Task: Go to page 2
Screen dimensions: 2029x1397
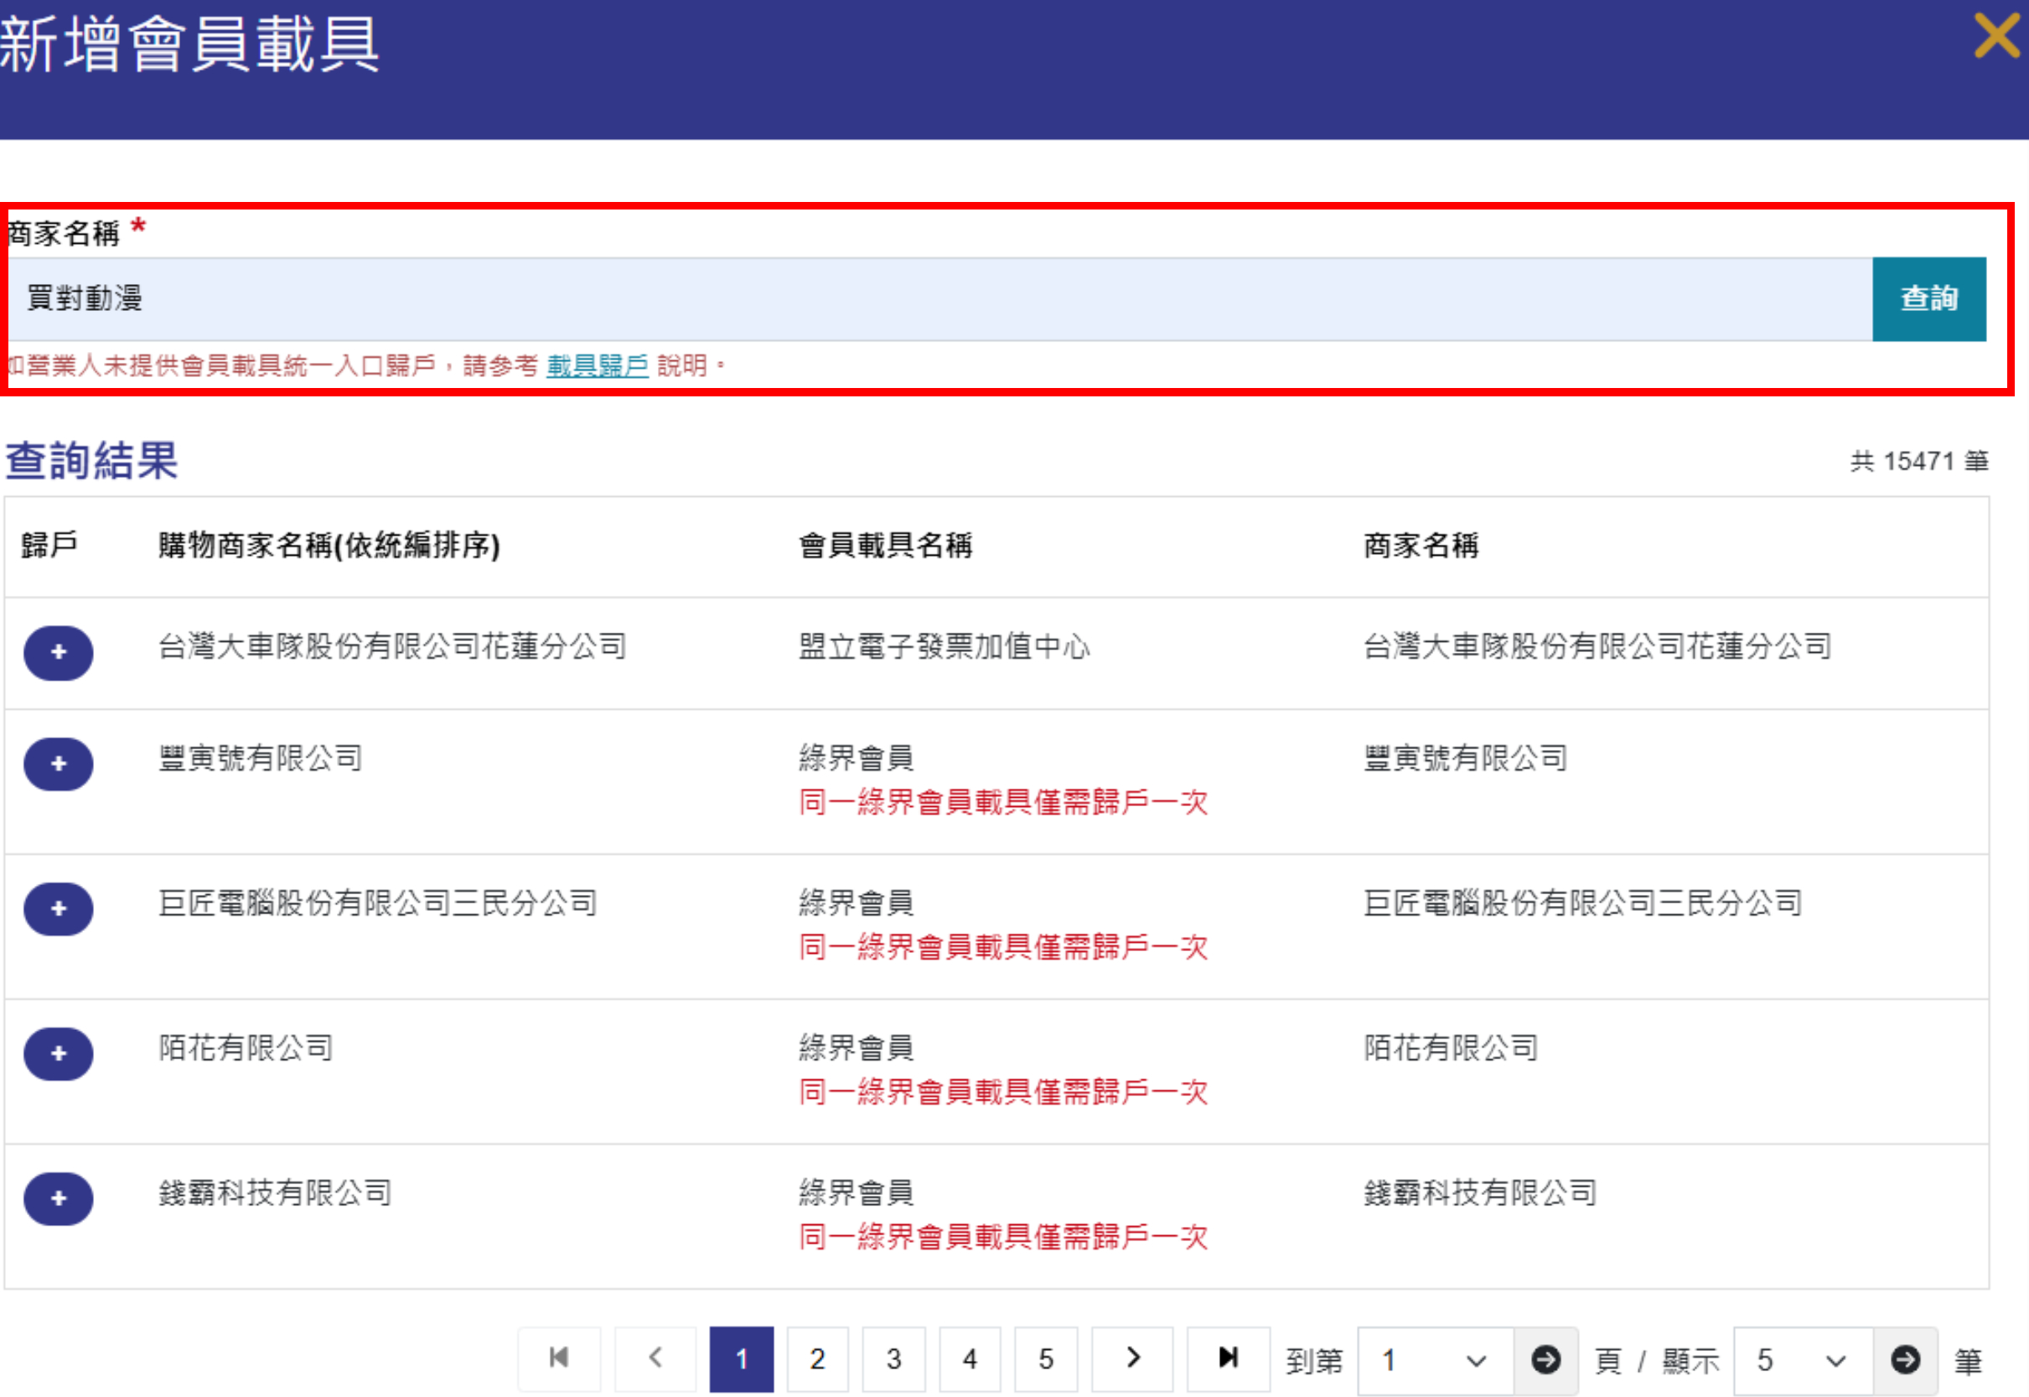Action: tap(818, 1358)
